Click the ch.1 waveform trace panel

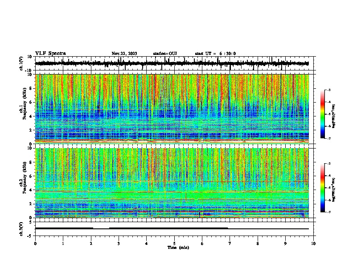click(175, 63)
